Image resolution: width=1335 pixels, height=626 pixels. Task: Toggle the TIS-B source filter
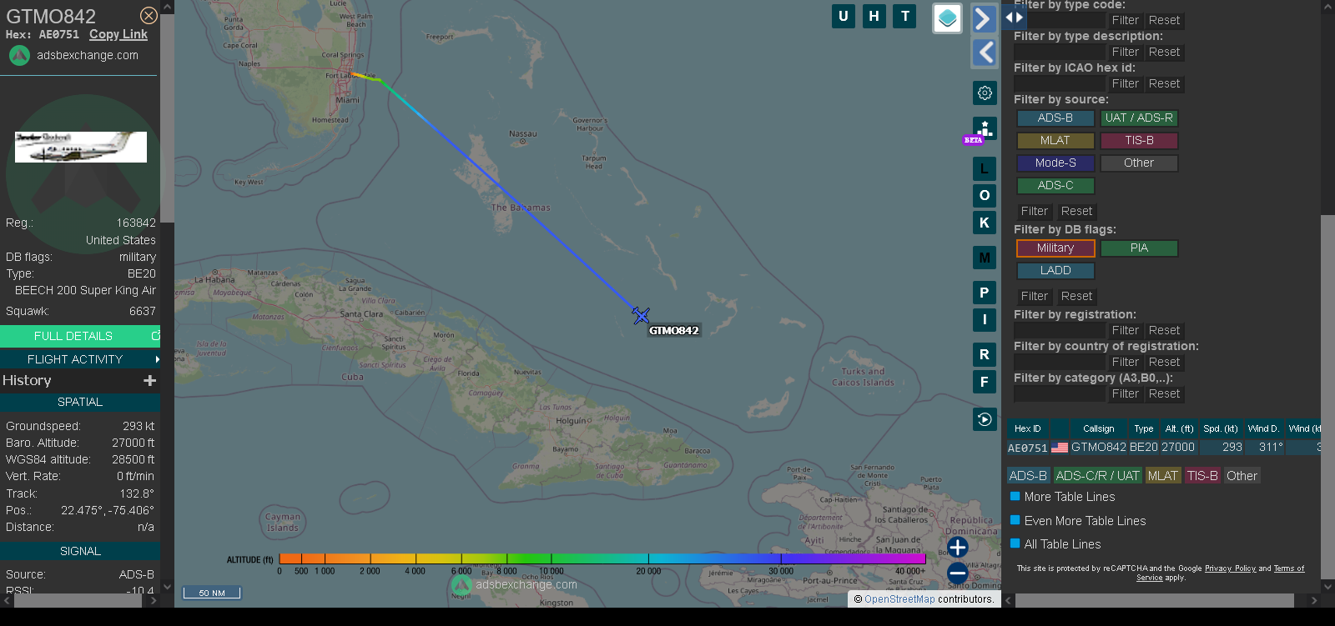coord(1139,141)
